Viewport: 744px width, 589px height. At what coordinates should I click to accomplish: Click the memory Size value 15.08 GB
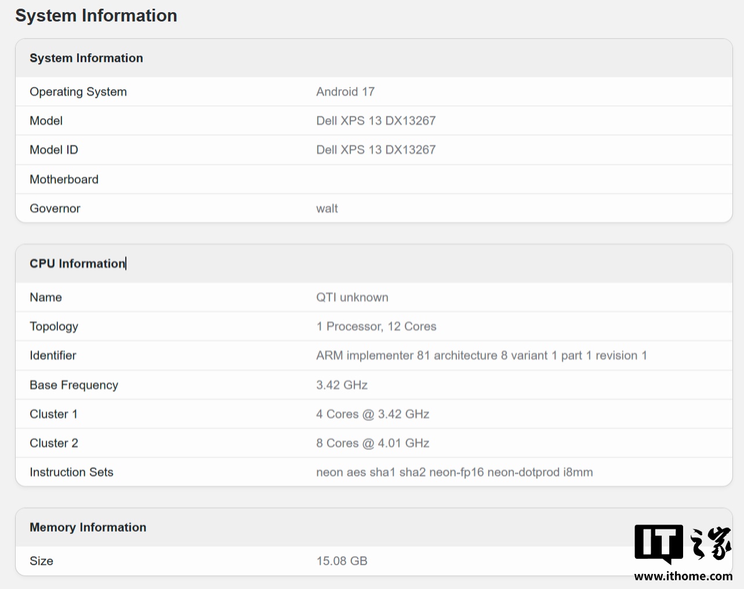(x=342, y=561)
